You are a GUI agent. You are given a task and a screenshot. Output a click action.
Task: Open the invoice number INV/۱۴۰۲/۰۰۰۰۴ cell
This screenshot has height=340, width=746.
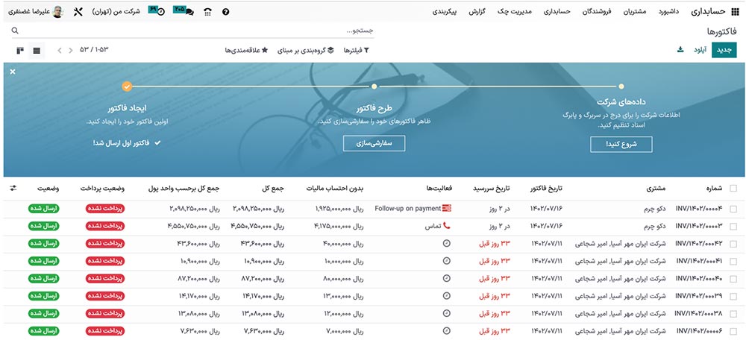pos(699,208)
